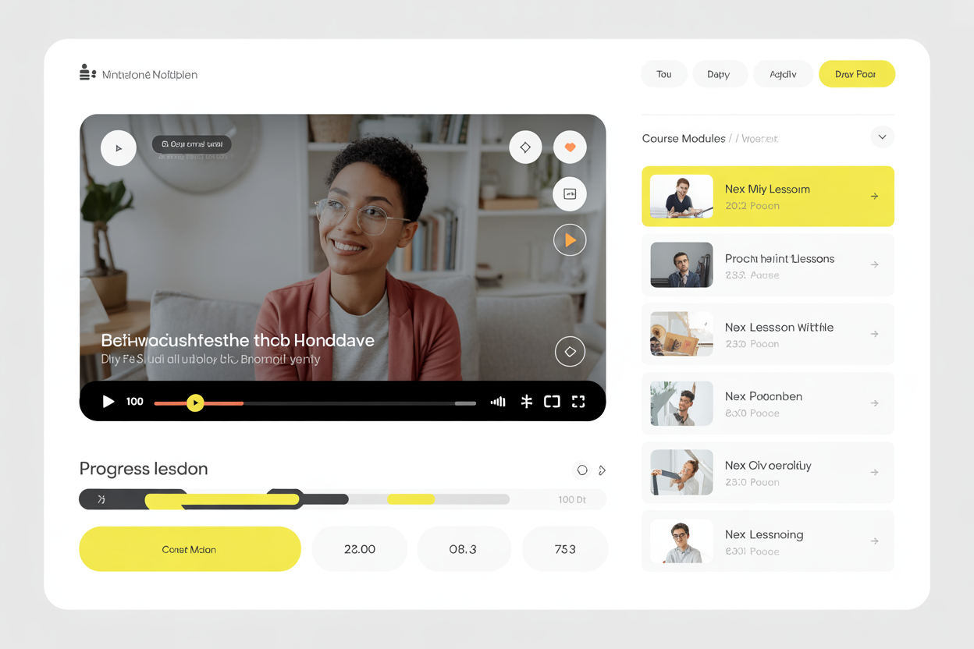This screenshot has width=974, height=649.
Task: Click the logo icon beside Mintelone Notiblen
Action: (87, 73)
